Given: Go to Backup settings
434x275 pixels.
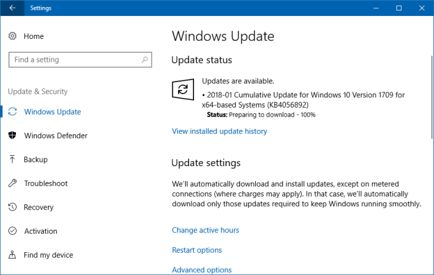Looking at the screenshot, I should click(36, 160).
